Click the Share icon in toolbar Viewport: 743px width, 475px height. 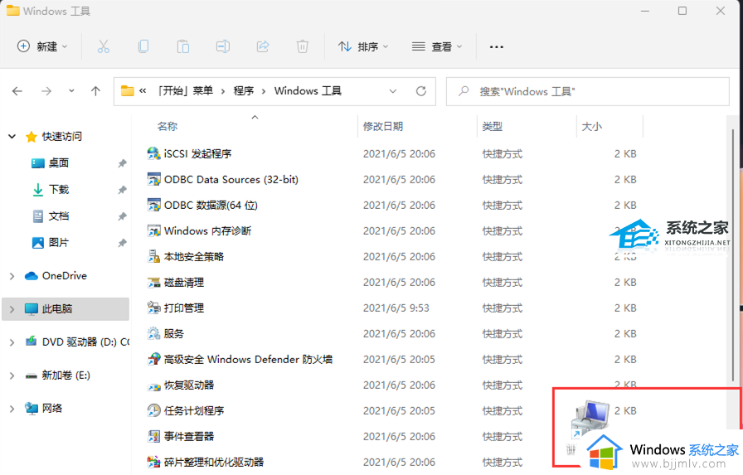pyautogui.click(x=263, y=46)
